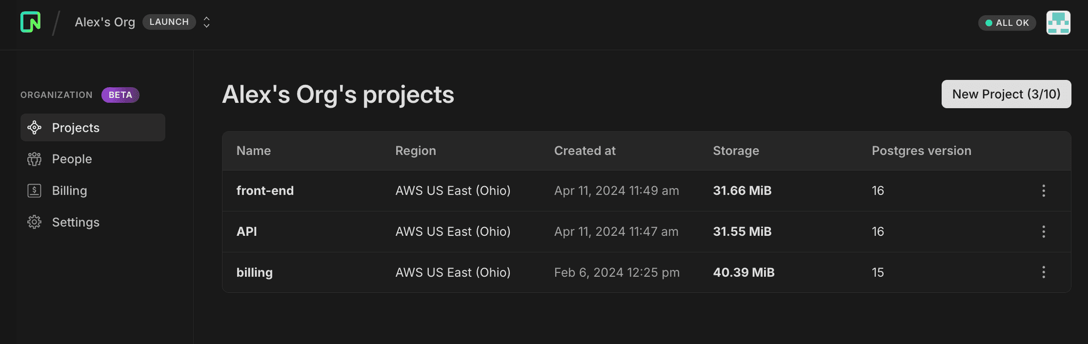Sort by the Created at column header
The height and width of the screenshot is (344, 1088).
coord(584,150)
